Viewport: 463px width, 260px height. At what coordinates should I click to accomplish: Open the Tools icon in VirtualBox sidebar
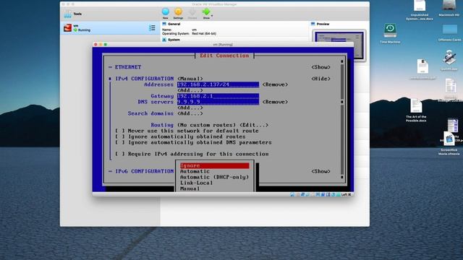(67, 14)
